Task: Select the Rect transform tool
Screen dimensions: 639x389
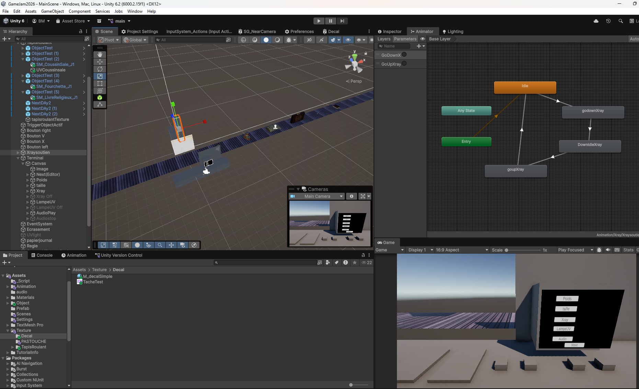Action: click(100, 84)
